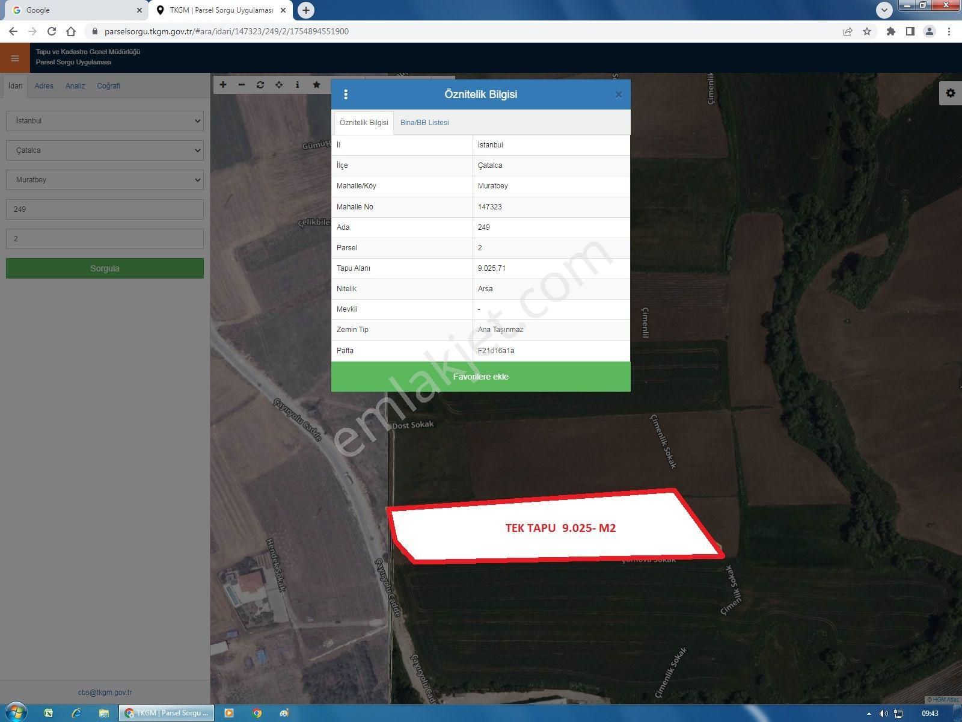This screenshot has width=962, height=722.
Task: Click the Parsel input field with 2
Action: tap(105, 239)
